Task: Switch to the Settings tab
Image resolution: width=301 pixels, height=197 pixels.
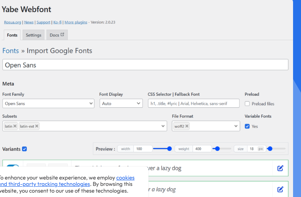Action: (33, 35)
